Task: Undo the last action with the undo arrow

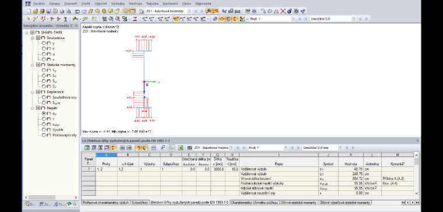Action: [78, 11]
